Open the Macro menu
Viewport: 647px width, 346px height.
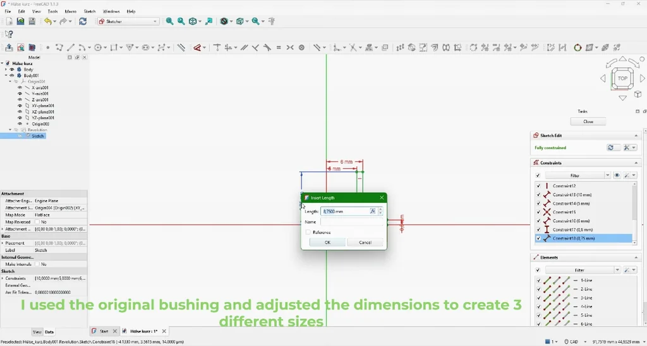tap(71, 11)
